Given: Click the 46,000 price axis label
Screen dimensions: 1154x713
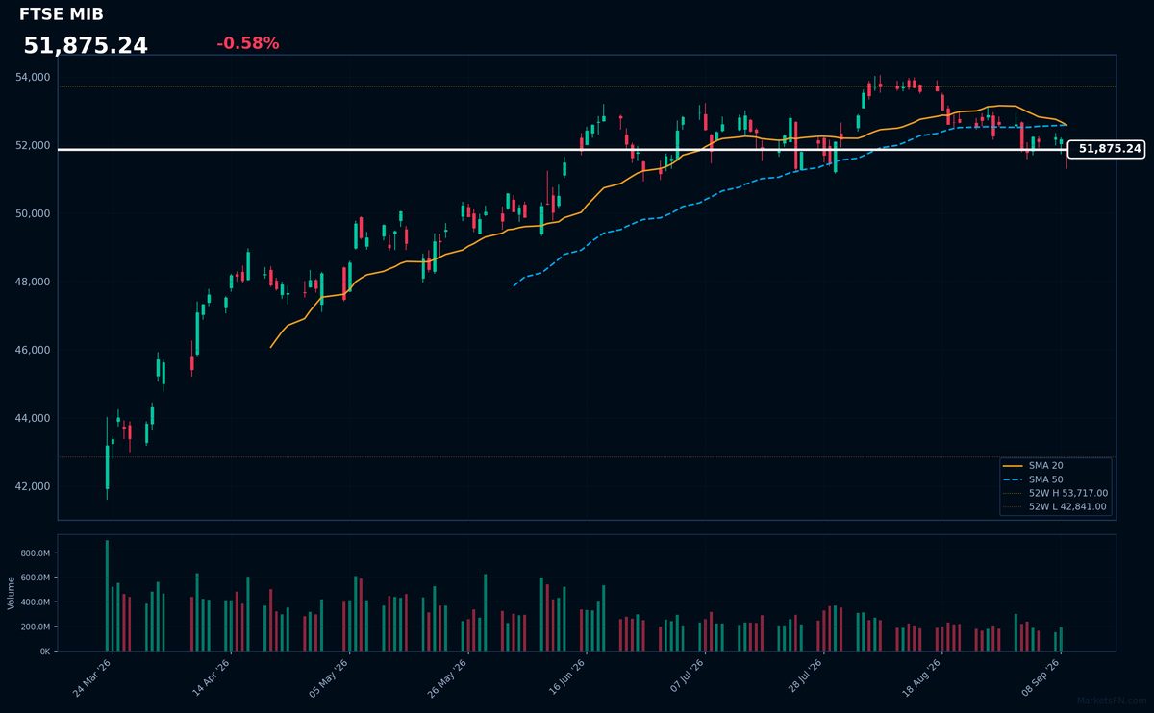Looking at the screenshot, I should tap(33, 350).
